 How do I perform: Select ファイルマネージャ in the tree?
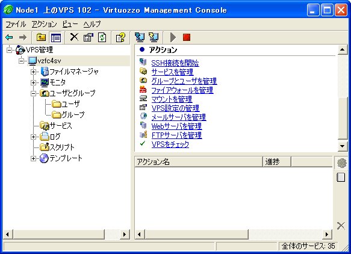(x=74, y=72)
